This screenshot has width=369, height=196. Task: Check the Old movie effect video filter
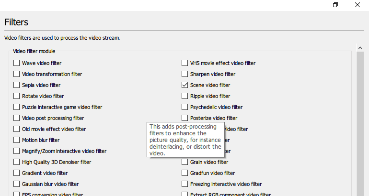click(16, 129)
